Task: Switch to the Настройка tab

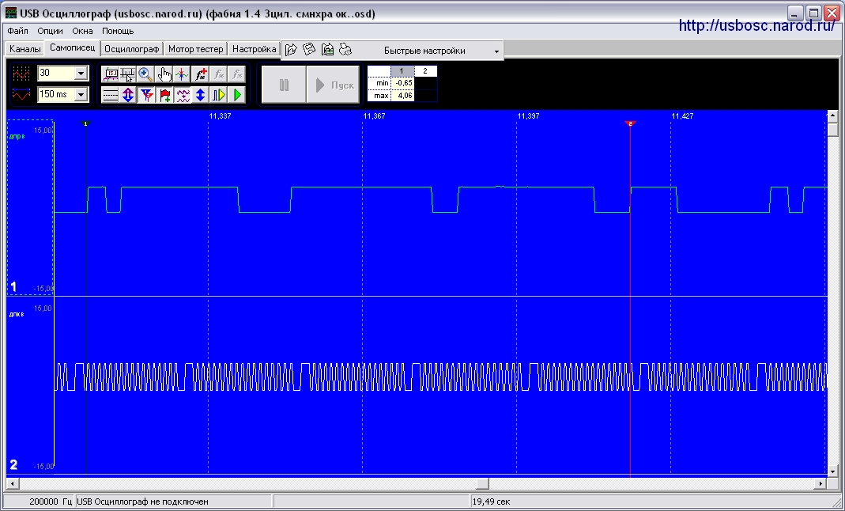Action: [x=255, y=49]
